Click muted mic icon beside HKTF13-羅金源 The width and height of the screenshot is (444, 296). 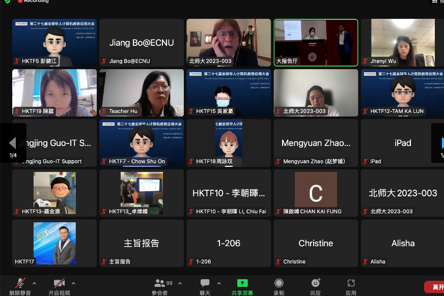[17, 212]
